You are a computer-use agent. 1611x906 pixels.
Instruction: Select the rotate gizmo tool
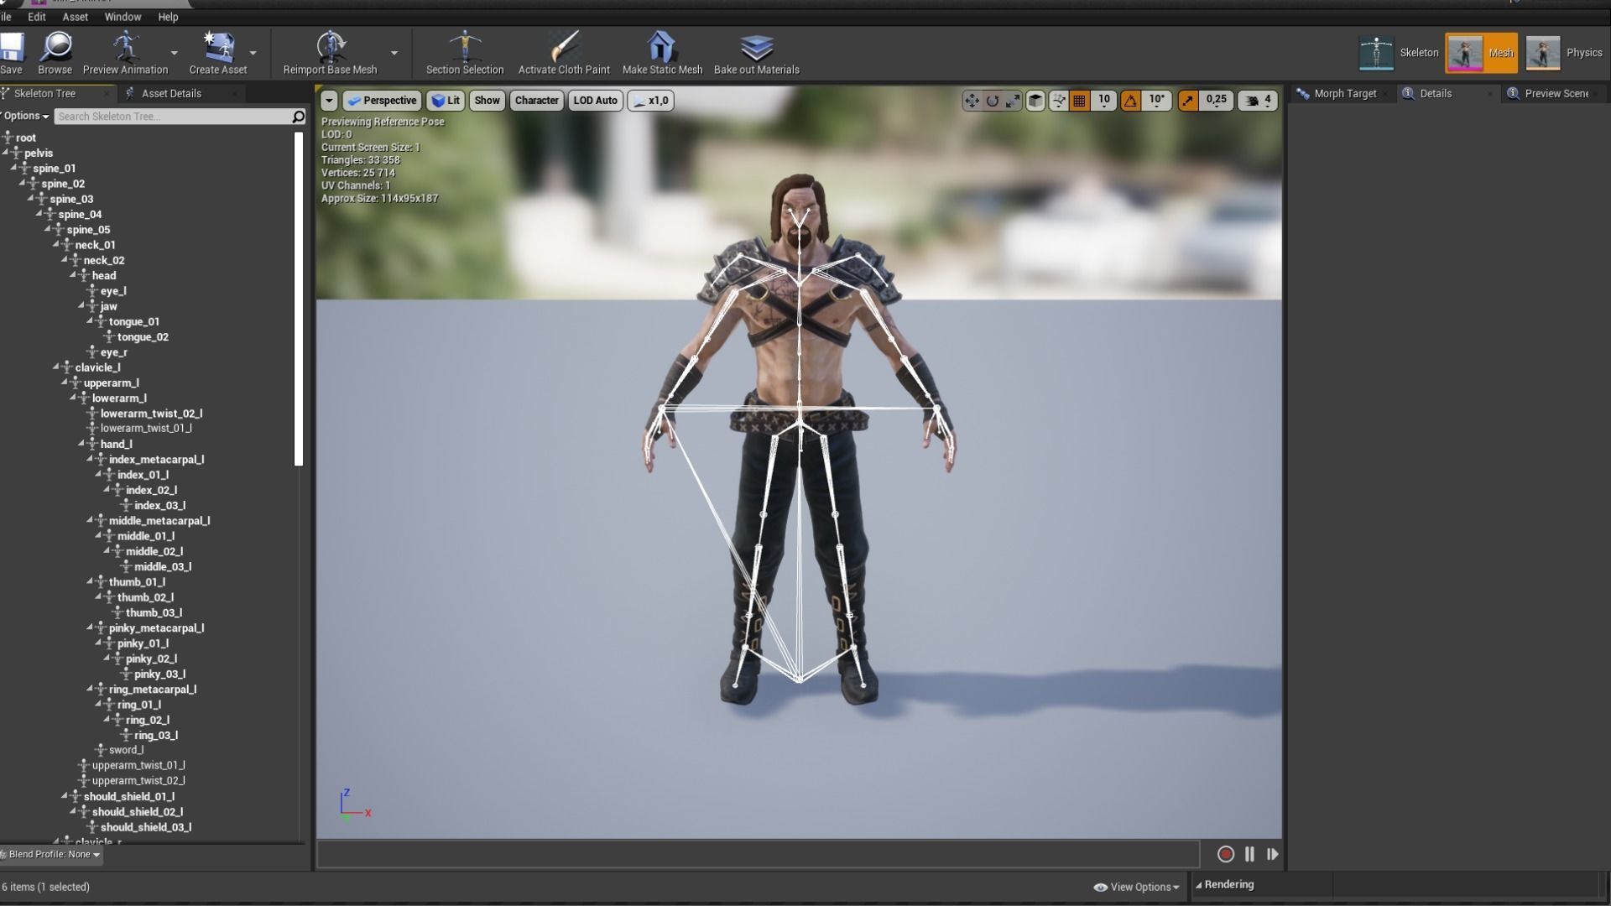click(x=993, y=101)
